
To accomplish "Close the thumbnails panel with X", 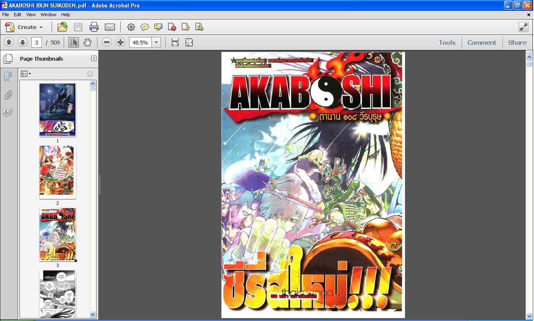I will [x=90, y=74].
